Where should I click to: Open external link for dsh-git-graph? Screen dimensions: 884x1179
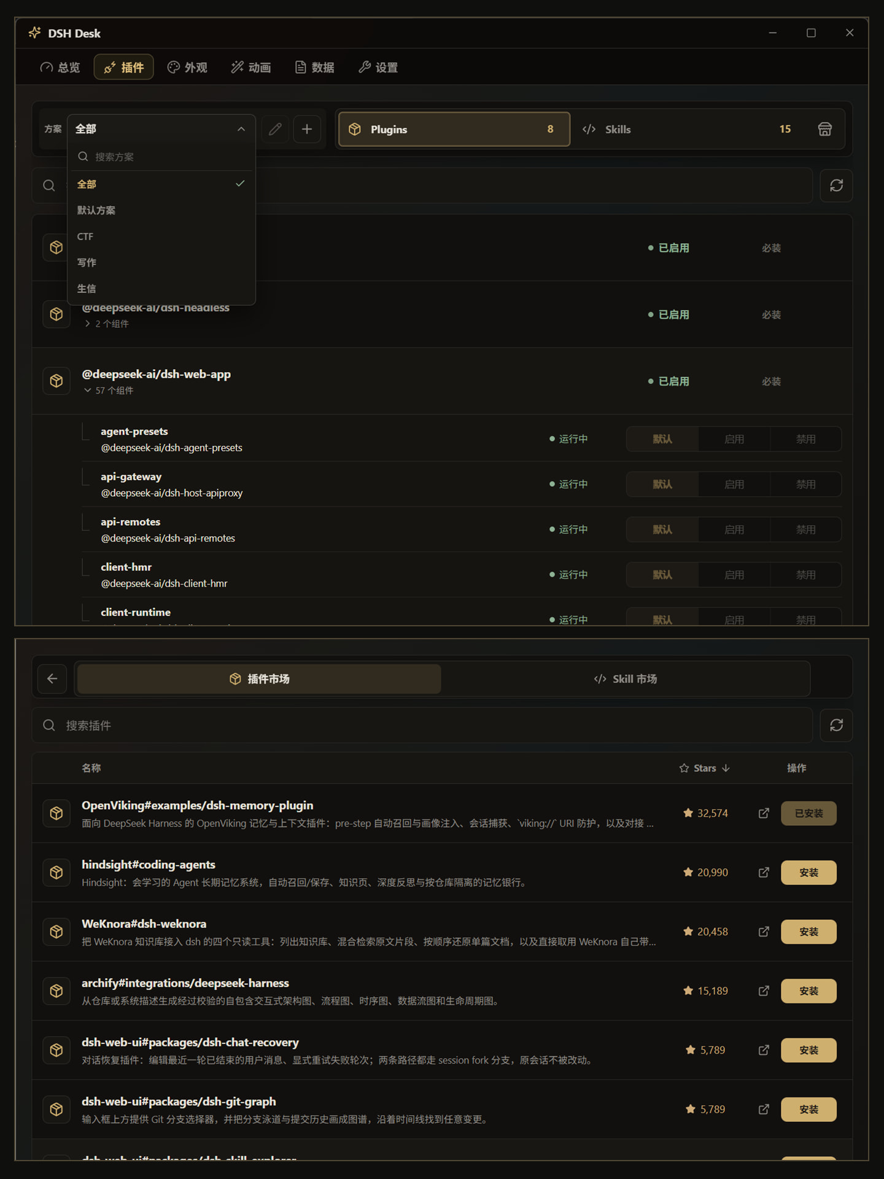(x=764, y=1110)
